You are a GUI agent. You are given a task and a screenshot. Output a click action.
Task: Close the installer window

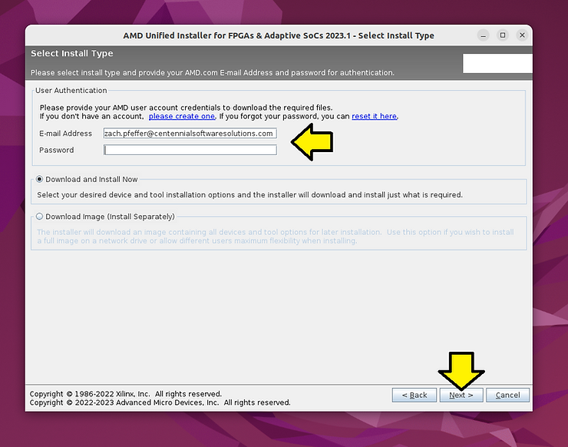pyautogui.click(x=522, y=35)
